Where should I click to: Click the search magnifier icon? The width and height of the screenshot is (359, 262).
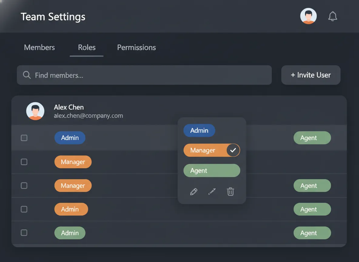(27, 75)
